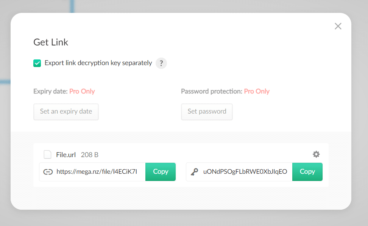This screenshot has width=368, height=226.
Task: Copy the decryption key
Action: pyautogui.click(x=307, y=172)
